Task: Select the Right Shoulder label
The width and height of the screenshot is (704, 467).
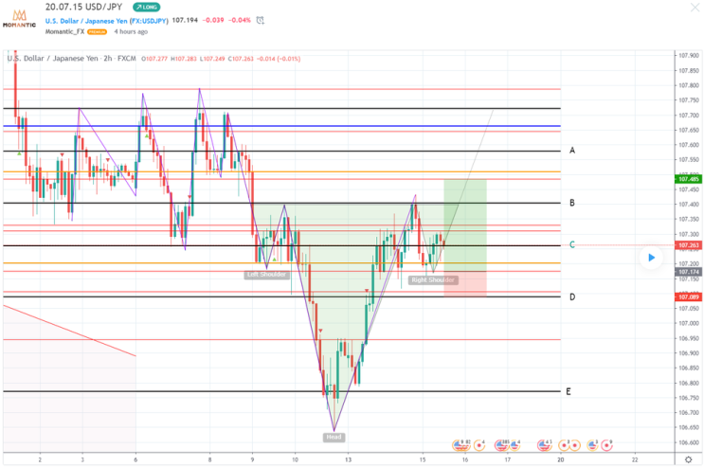Action: point(433,280)
